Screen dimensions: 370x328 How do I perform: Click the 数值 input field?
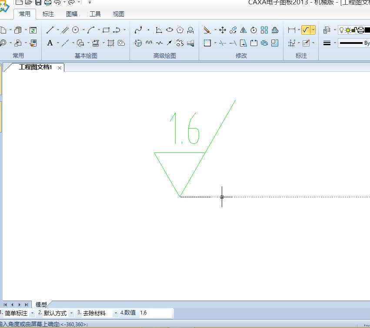coord(155,313)
